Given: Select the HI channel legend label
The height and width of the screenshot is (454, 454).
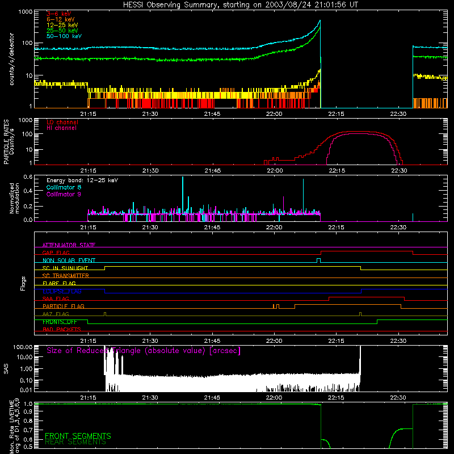Looking at the screenshot, I should point(61,128).
